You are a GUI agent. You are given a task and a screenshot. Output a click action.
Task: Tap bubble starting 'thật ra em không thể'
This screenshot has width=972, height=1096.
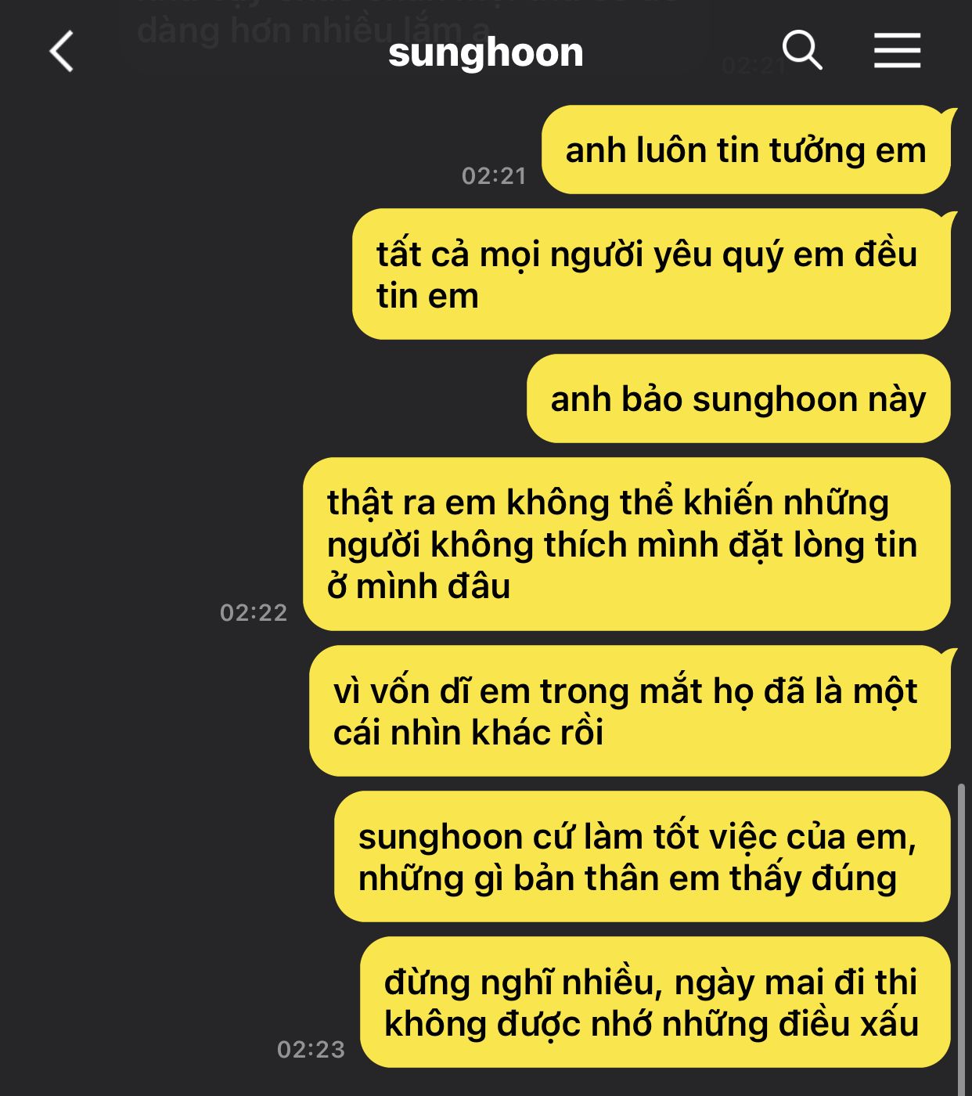[x=627, y=544]
